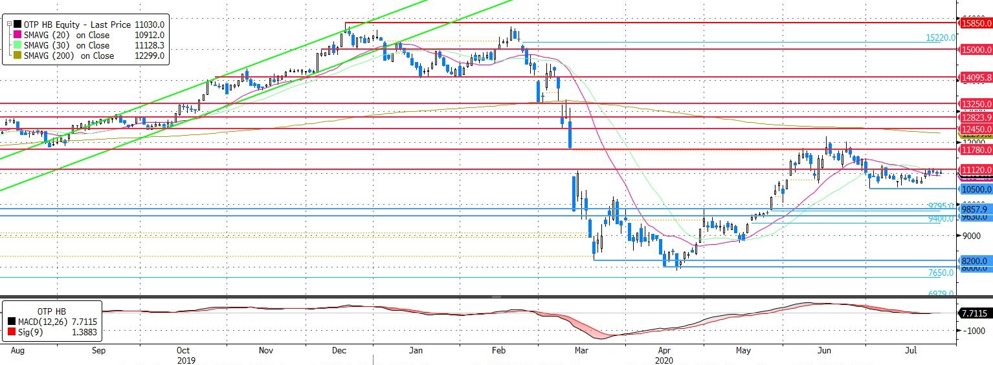Click the Nov month axis label
The width and height of the screenshot is (993, 365).
click(x=266, y=350)
